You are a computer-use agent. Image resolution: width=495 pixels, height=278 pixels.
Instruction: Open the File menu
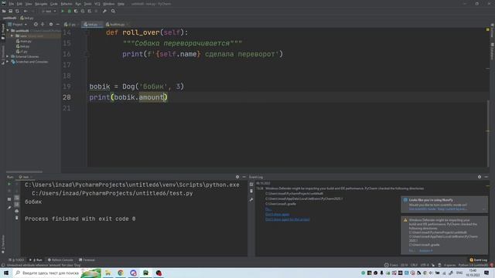tap(12, 4)
